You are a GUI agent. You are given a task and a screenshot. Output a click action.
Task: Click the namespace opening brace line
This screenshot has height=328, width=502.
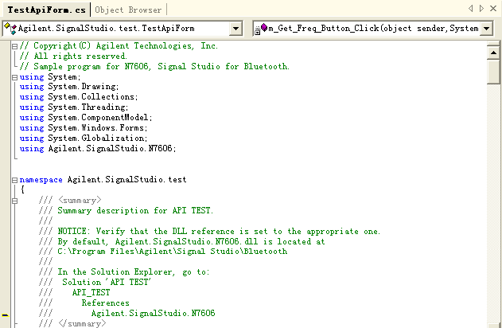(x=22, y=189)
